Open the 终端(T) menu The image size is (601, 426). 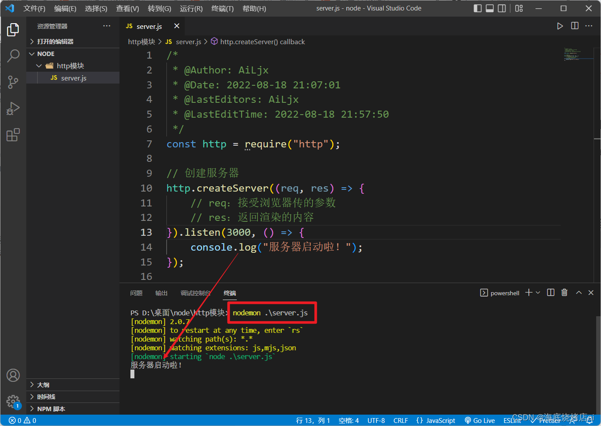click(x=222, y=8)
